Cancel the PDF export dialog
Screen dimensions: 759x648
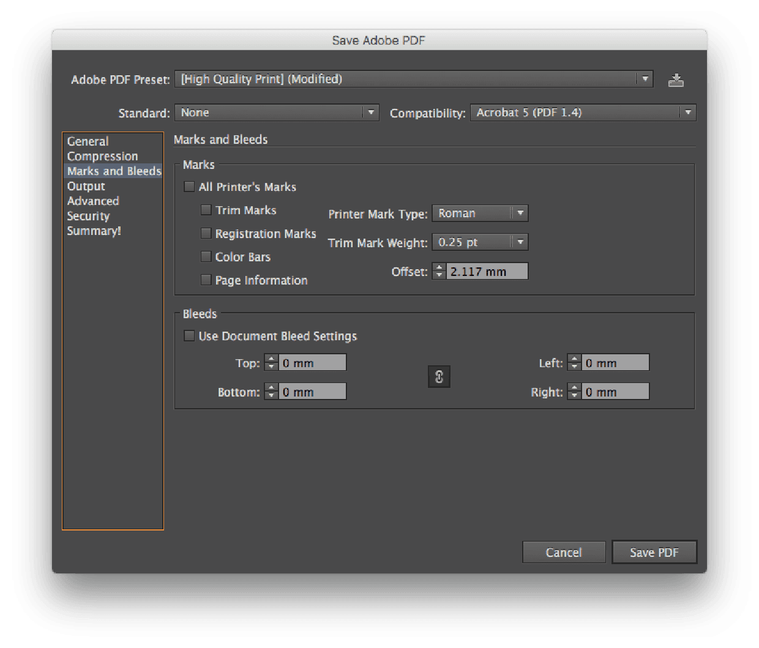[x=564, y=552]
